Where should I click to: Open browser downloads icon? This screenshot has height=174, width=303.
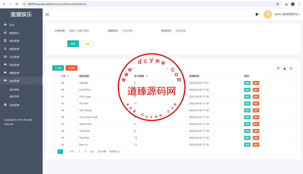[286, 4]
